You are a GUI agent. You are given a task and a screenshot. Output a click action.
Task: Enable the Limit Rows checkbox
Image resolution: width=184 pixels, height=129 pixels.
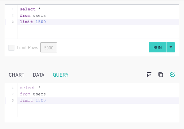point(11,48)
